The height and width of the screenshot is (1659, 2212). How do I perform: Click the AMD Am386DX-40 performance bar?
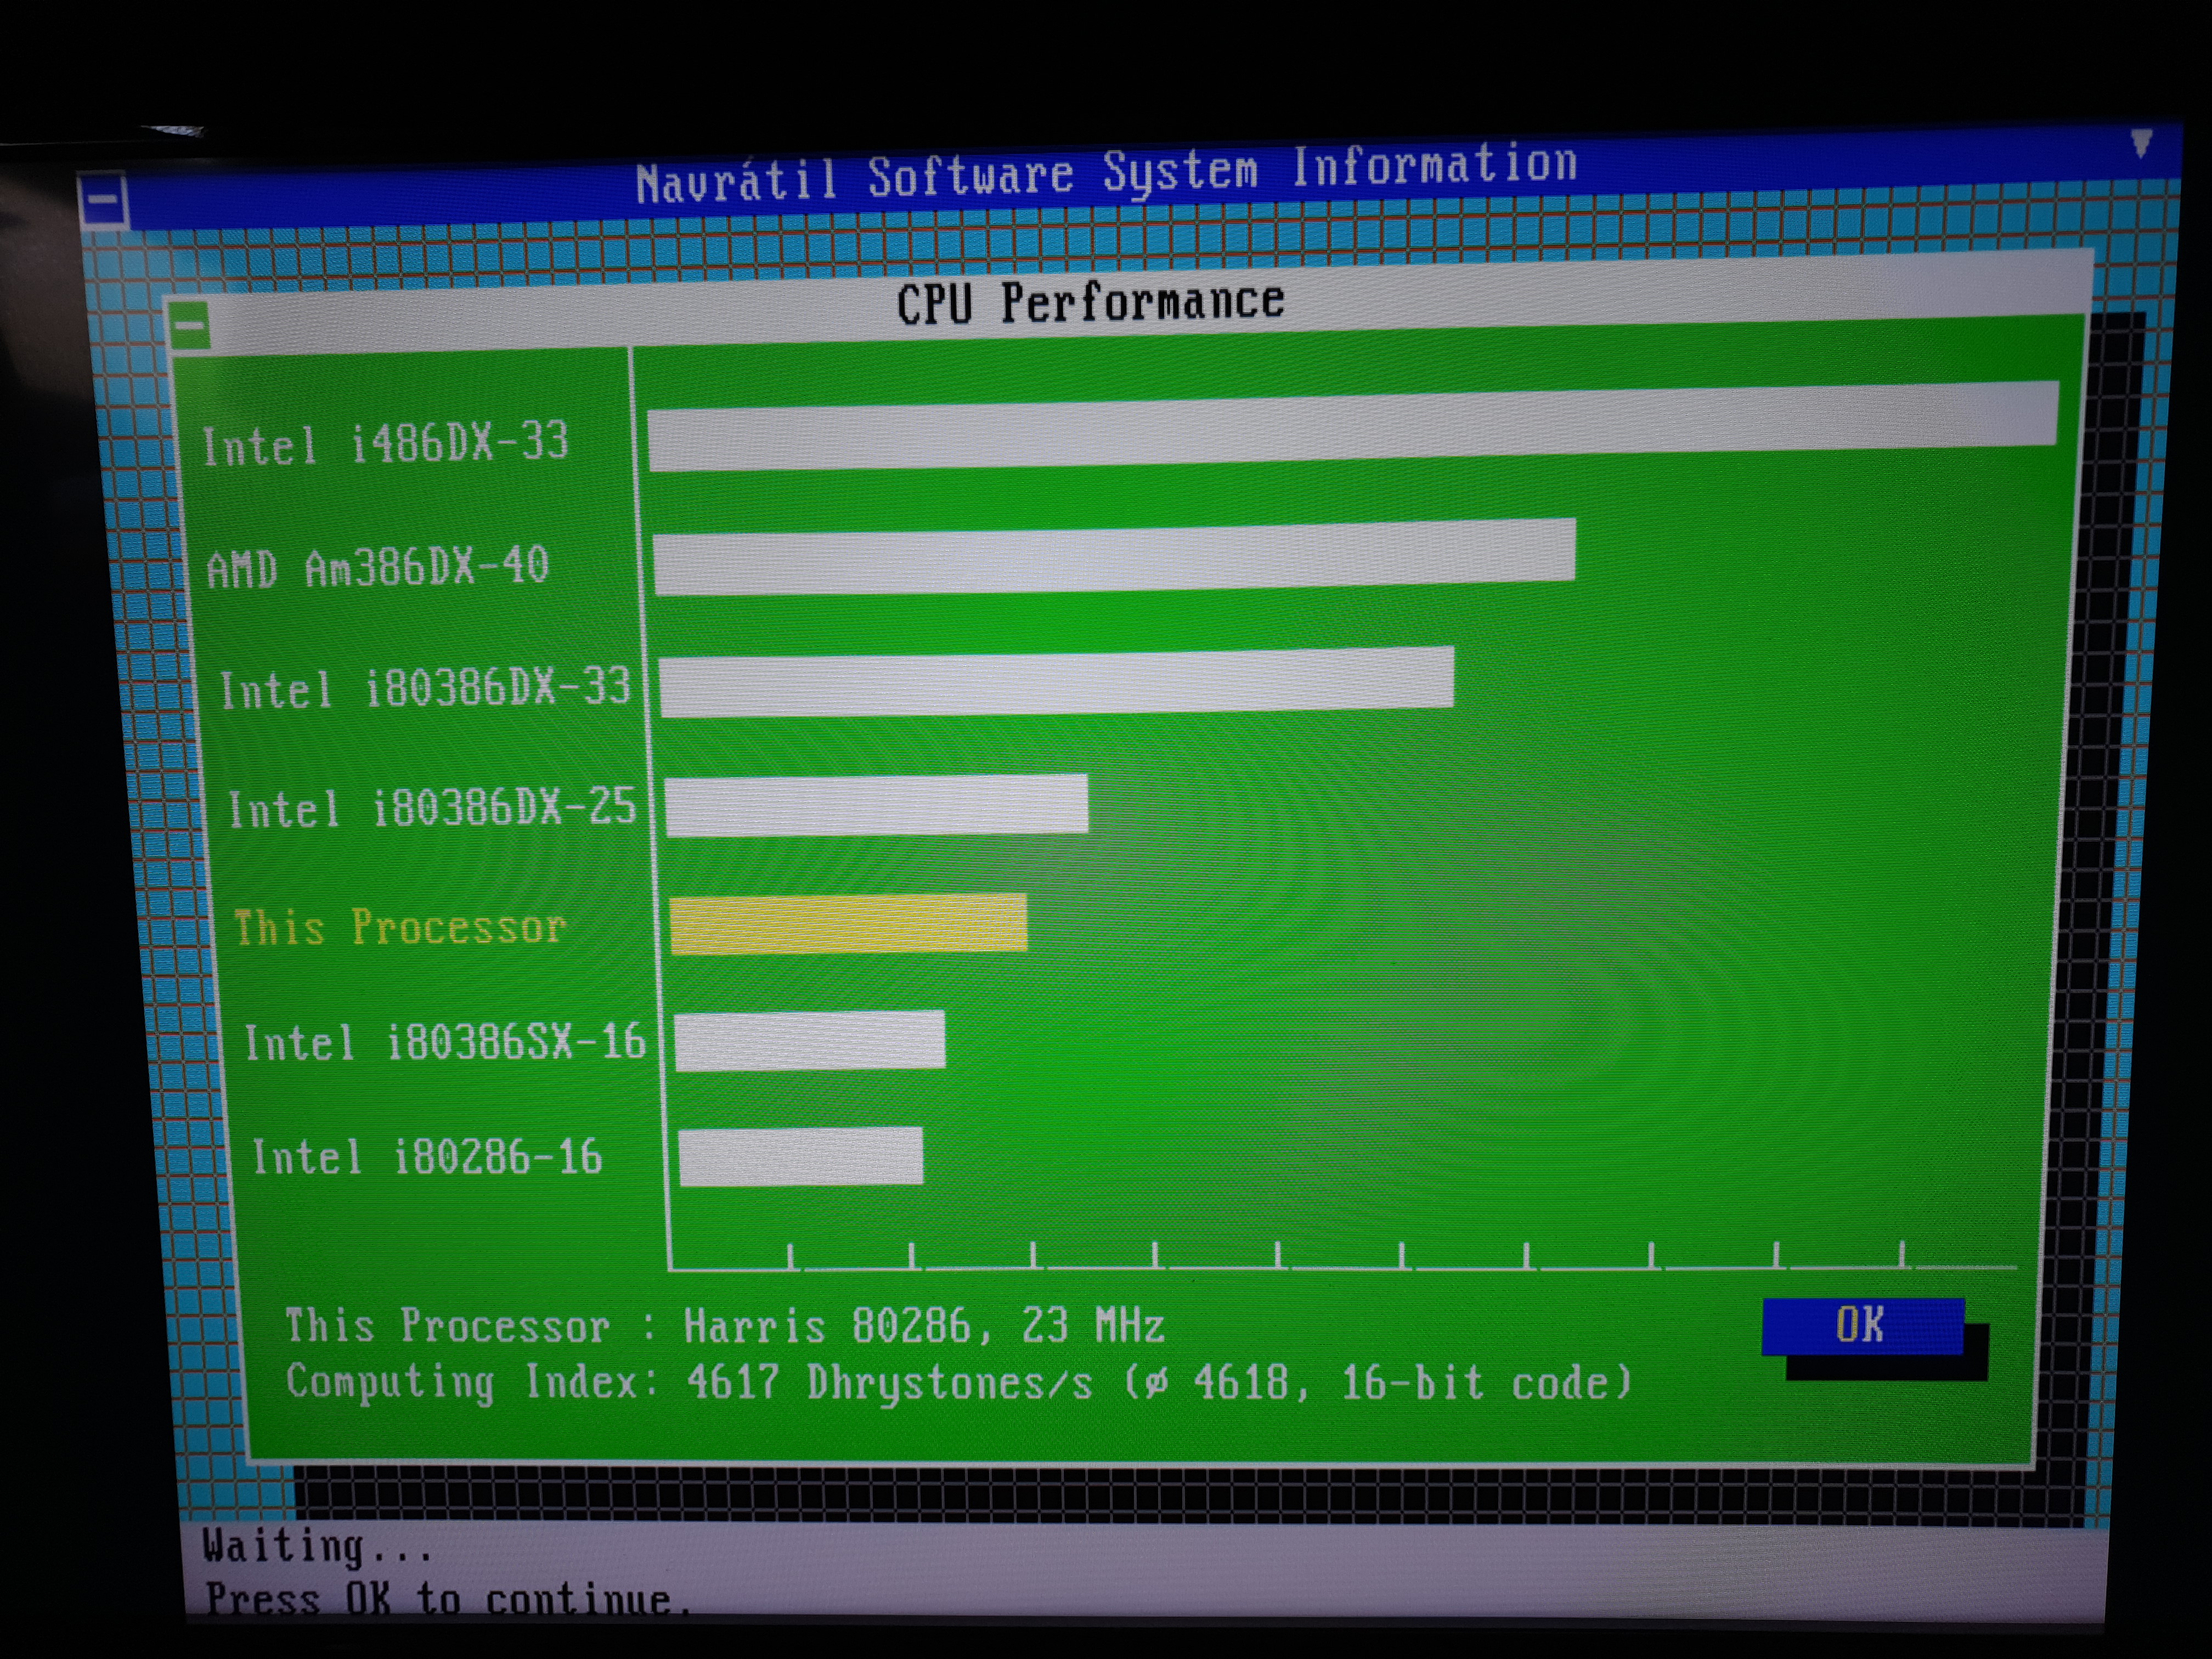(x=1114, y=557)
